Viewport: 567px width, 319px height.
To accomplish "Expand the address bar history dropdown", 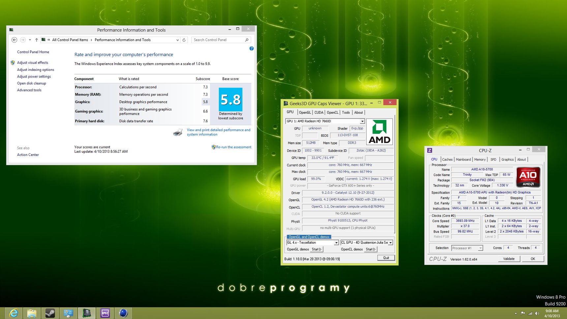I will 177,40.
